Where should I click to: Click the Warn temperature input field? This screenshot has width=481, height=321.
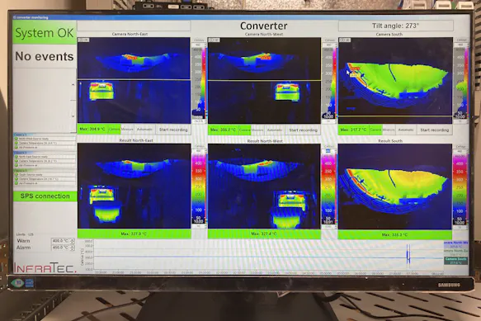[x=61, y=241]
